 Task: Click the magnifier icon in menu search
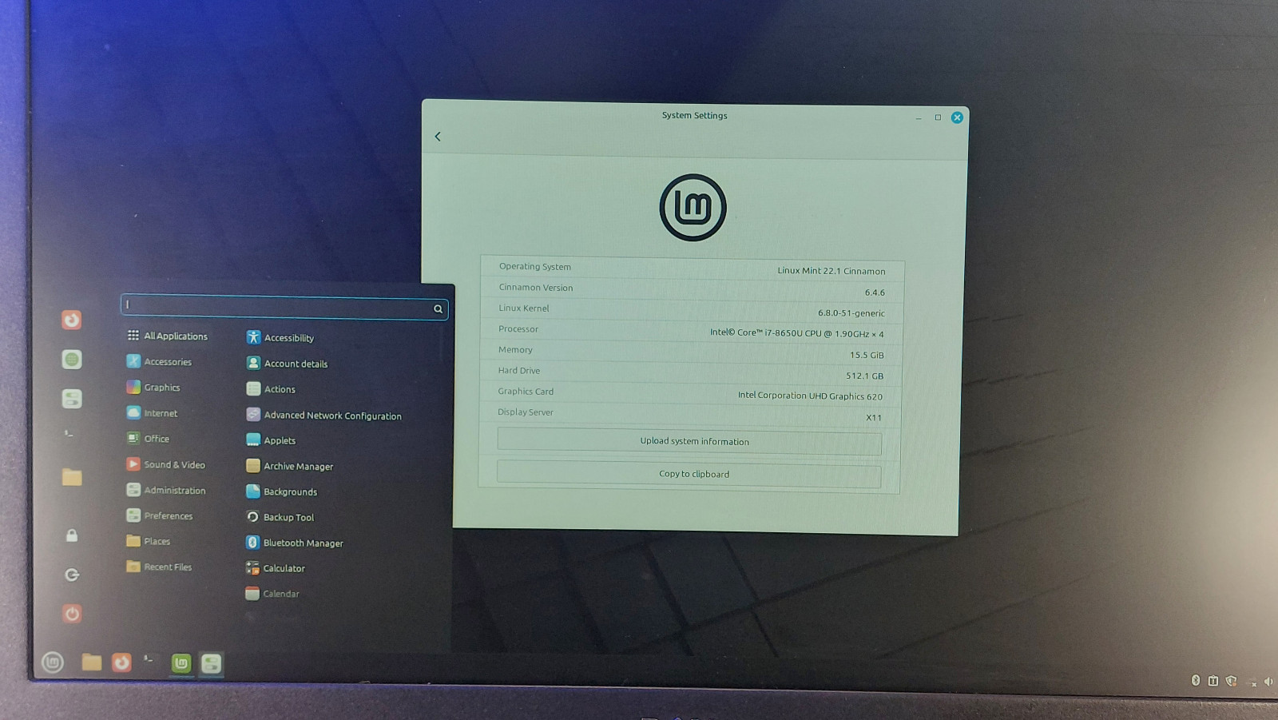[438, 309]
